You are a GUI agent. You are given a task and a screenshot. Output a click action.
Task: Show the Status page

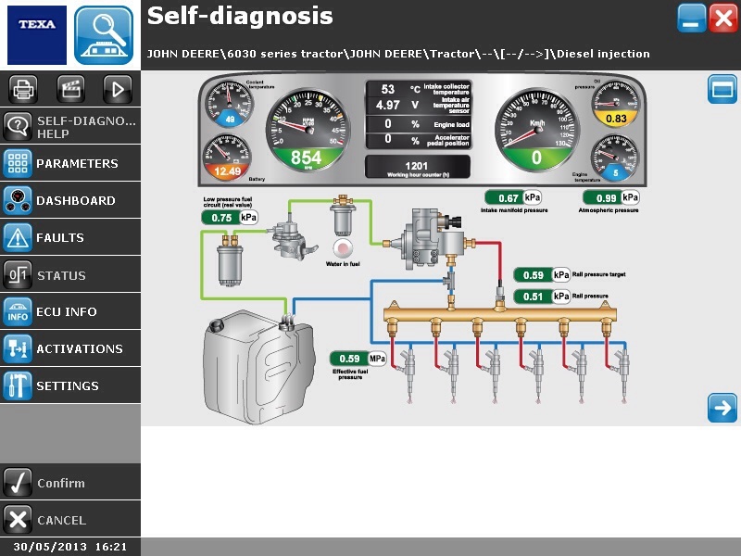(70, 275)
